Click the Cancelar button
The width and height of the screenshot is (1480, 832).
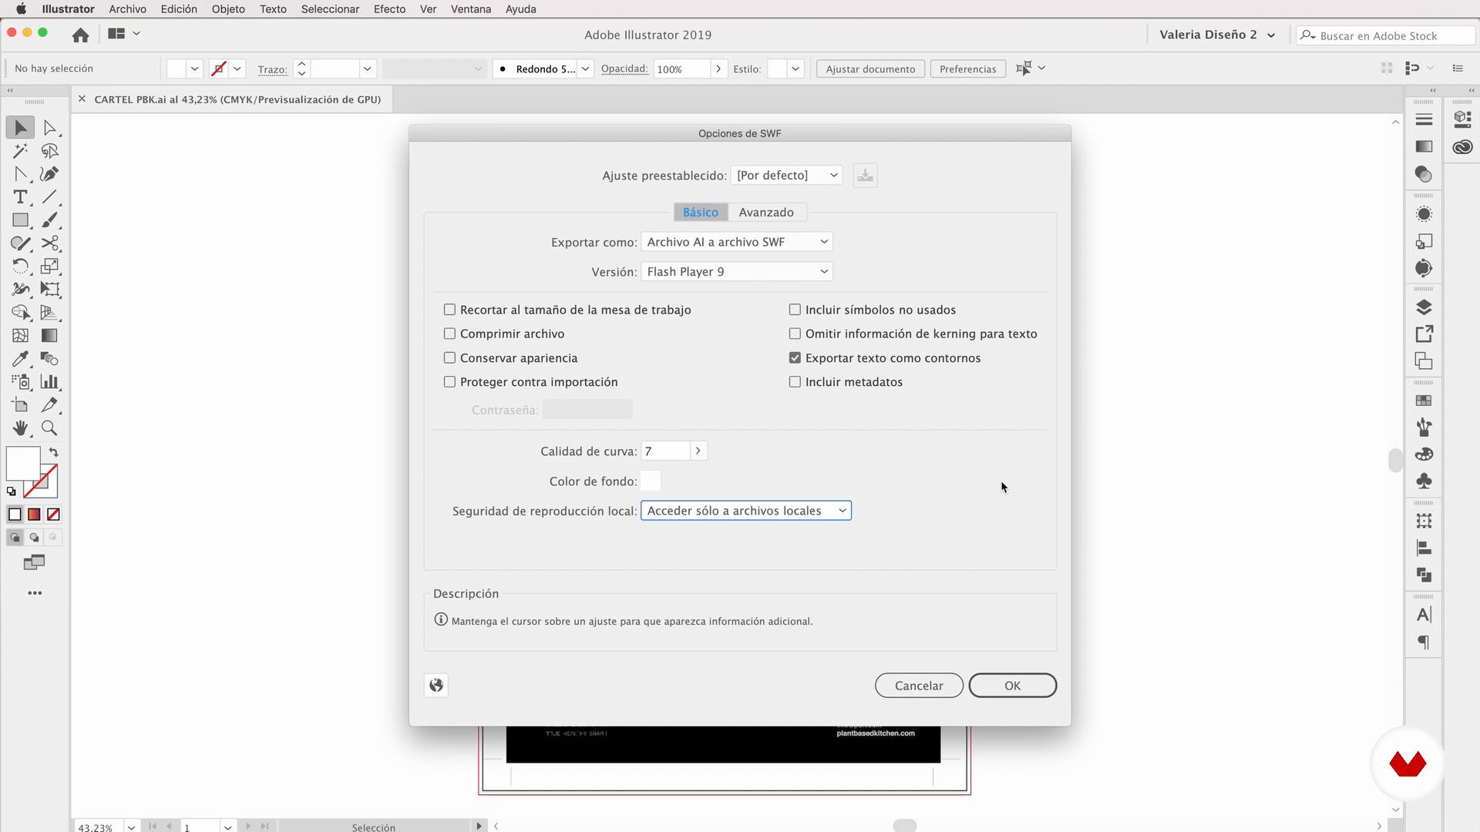[919, 686]
